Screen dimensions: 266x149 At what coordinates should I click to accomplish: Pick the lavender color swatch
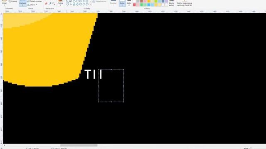pos(167,1)
